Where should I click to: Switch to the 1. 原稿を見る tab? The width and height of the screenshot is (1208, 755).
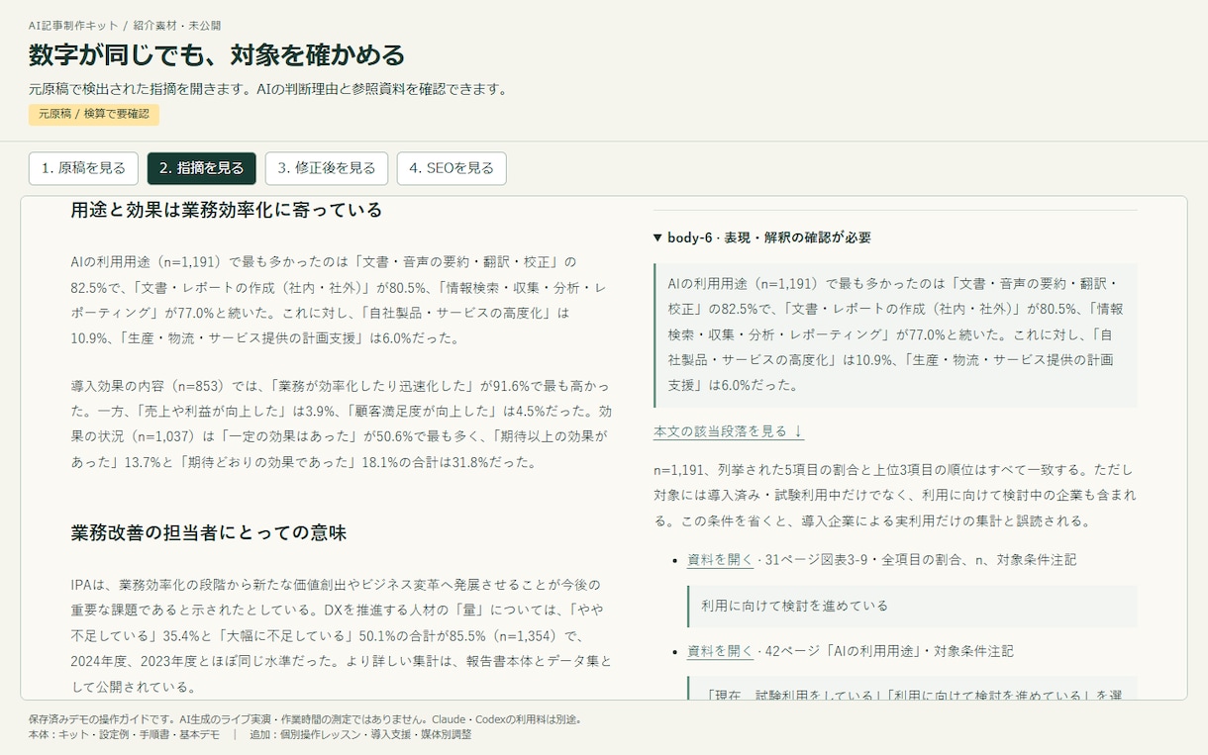click(x=83, y=168)
